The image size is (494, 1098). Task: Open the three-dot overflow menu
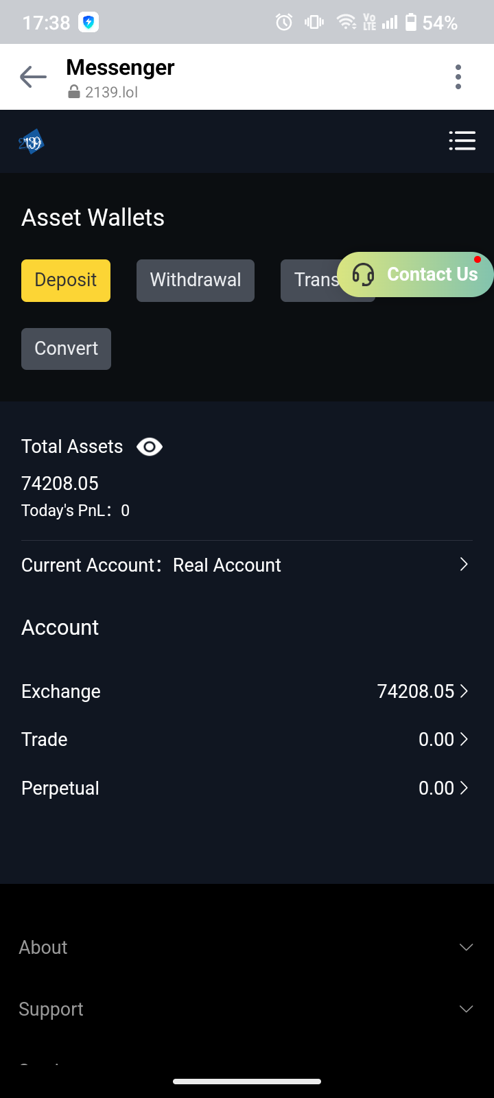tap(458, 77)
